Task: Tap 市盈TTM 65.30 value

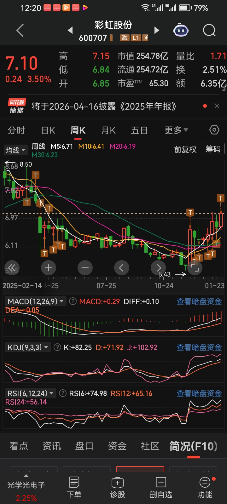Action: pos(143,83)
